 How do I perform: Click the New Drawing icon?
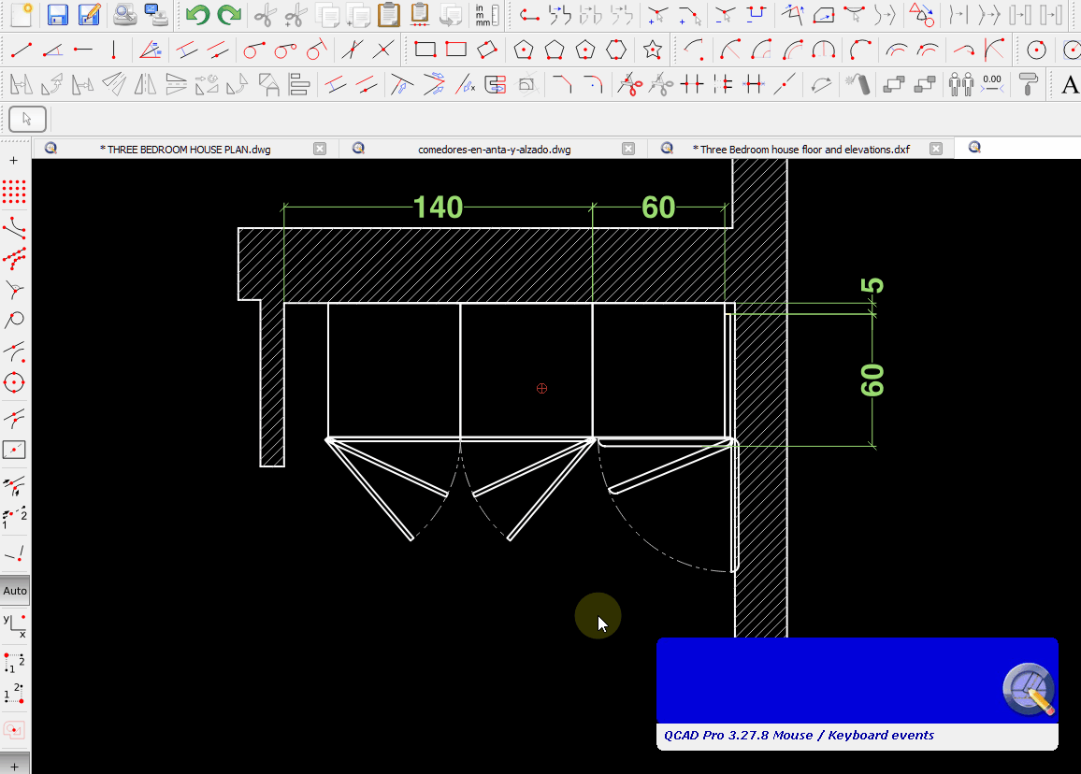pos(22,15)
